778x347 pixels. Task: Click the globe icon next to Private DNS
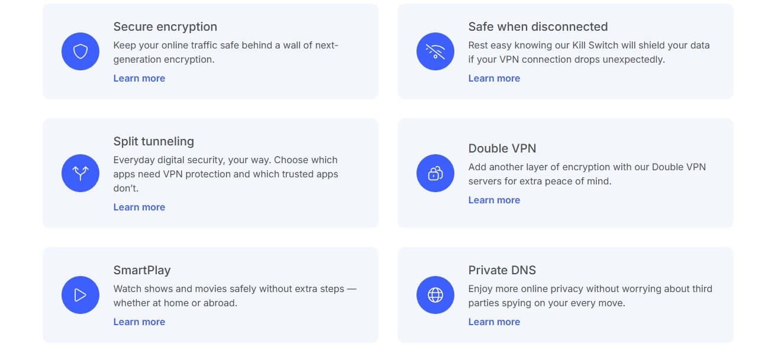(x=435, y=295)
